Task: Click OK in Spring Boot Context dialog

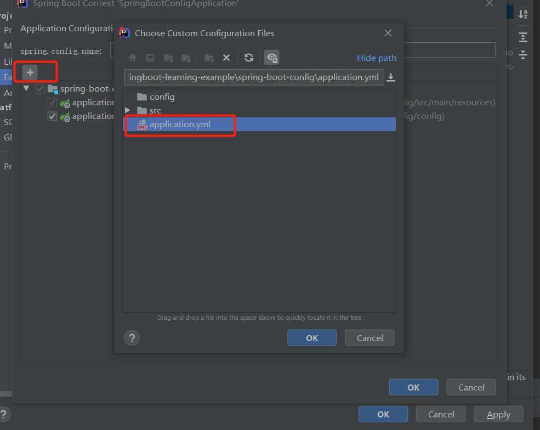Action: tap(413, 387)
